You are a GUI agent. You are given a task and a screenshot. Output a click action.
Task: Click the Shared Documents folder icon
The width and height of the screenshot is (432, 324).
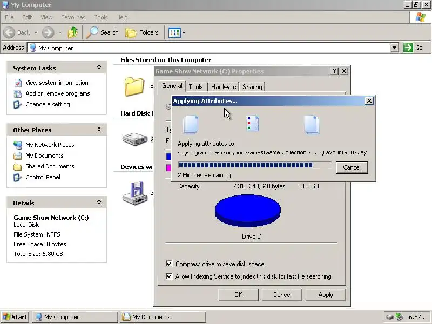tap(18, 167)
